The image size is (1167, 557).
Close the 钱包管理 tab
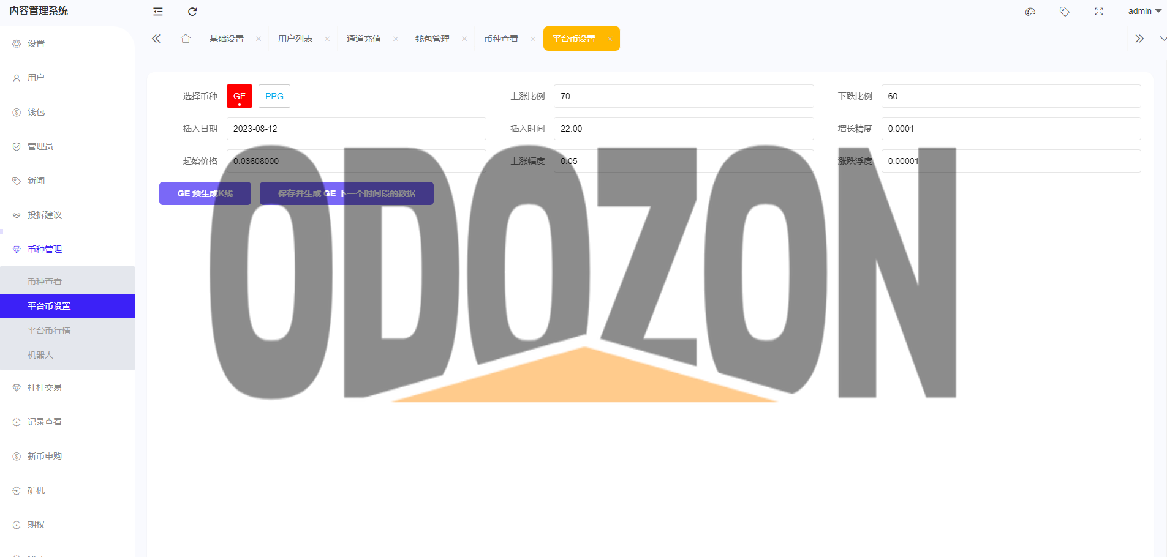pos(464,39)
